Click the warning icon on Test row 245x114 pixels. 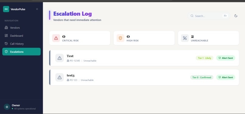60,58
